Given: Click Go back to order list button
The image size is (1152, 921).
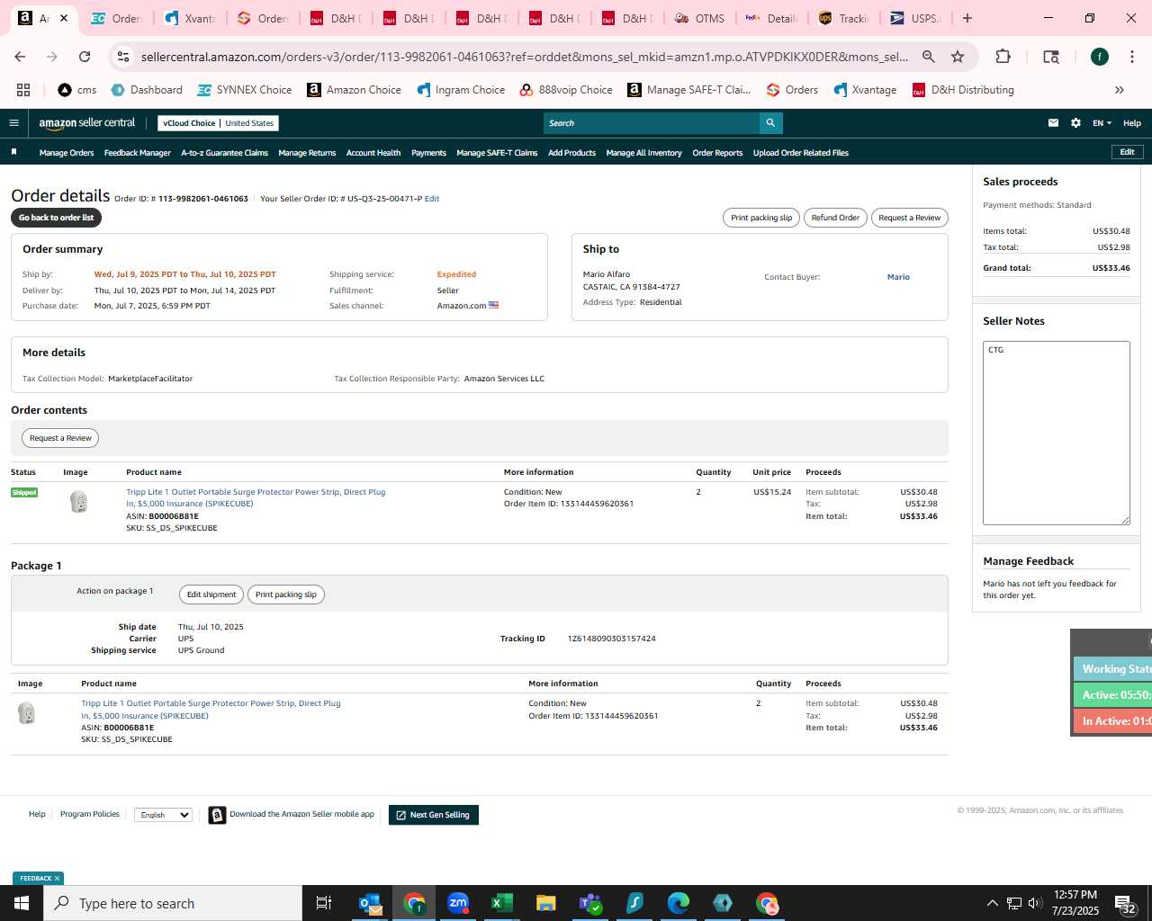Looking at the screenshot, I should (56, 218).
